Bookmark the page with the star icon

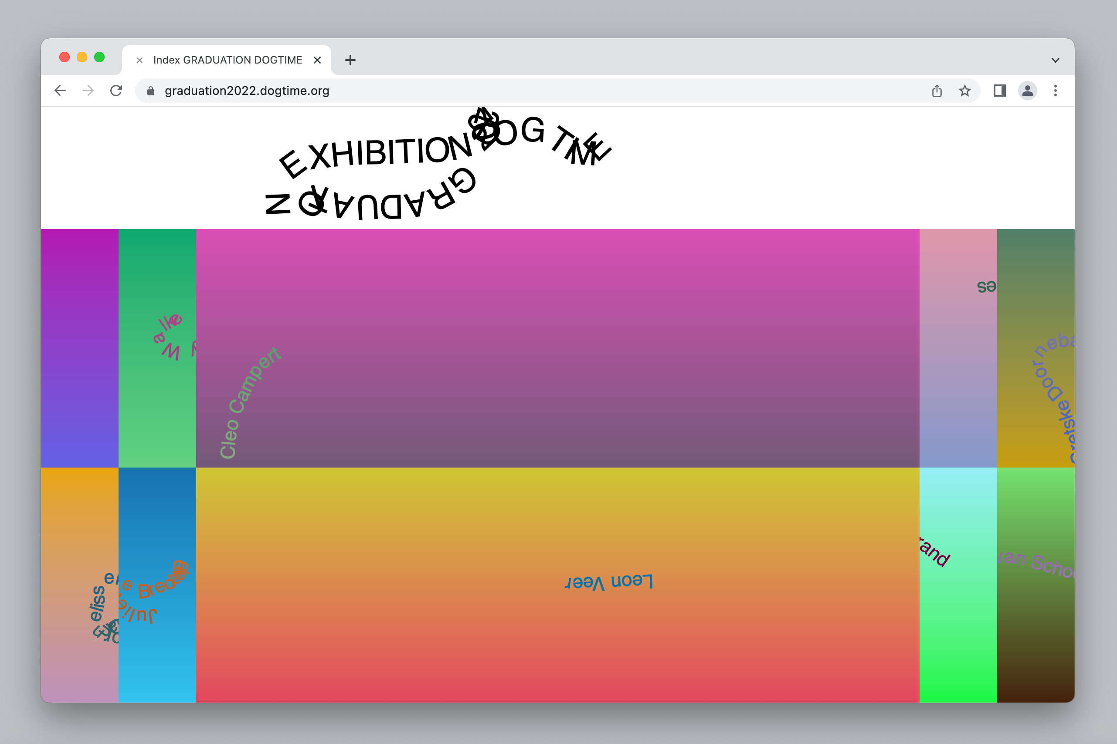coord(964,91)
